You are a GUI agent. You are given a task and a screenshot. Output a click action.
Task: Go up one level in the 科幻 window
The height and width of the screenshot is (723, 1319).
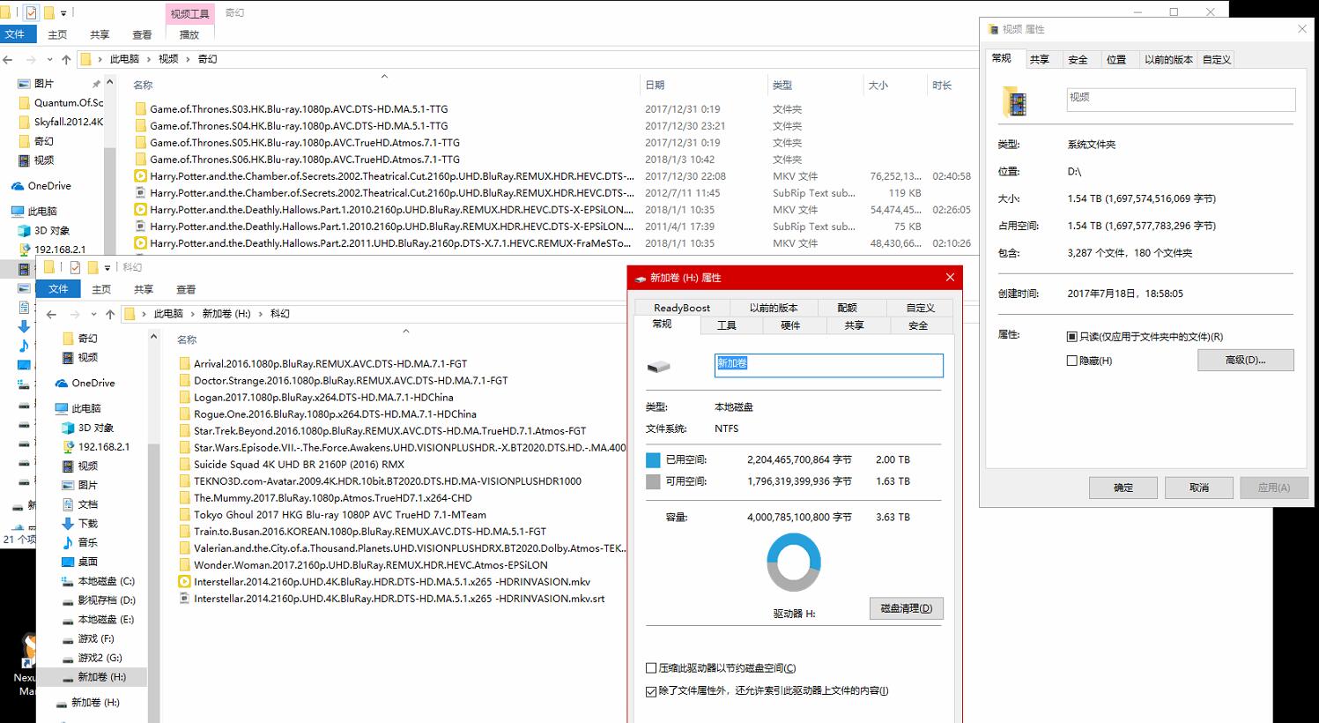click(x=110, y=314)
